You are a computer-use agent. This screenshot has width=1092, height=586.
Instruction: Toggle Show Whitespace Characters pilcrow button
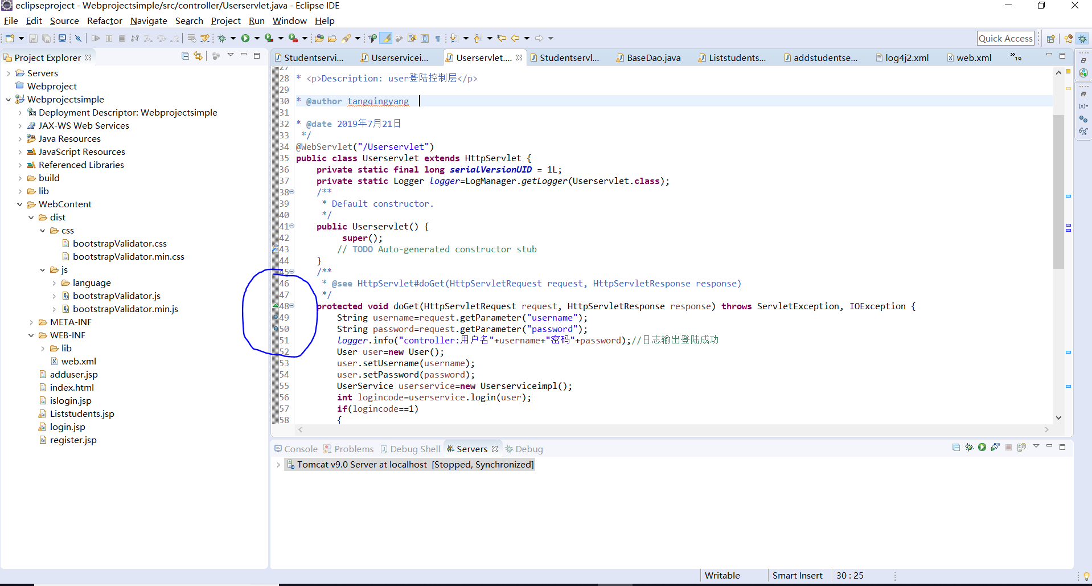point(438,38)
